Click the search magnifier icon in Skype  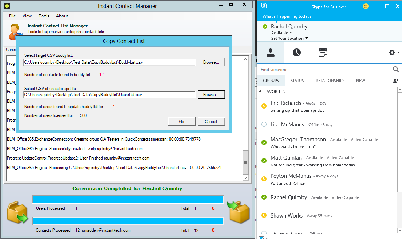[x=395, y=69]
